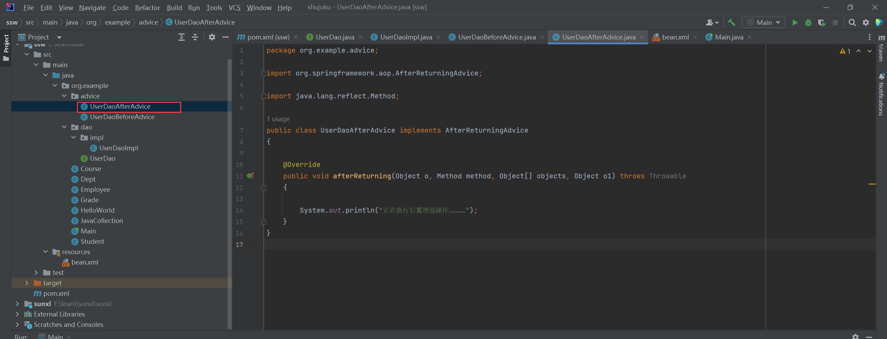Switch to UserDaoBeforeAdvice.java tab
Viewport: 887px width, 339px height.
pos(497,37)
